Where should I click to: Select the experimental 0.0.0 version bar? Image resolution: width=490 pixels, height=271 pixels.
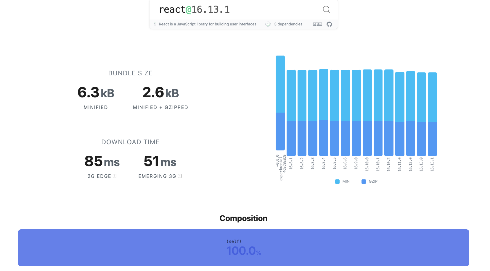pyautogui.click(x=280, y=103)
